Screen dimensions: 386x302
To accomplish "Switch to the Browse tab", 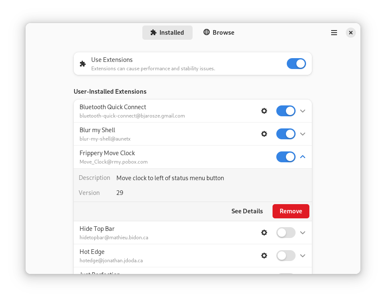I will click(219, 33).
